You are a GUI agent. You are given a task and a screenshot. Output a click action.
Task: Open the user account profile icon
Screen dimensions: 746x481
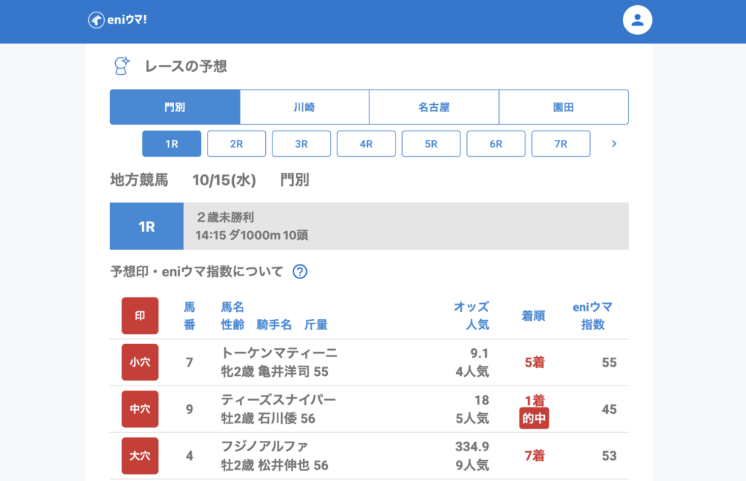[x=637, y=20]
